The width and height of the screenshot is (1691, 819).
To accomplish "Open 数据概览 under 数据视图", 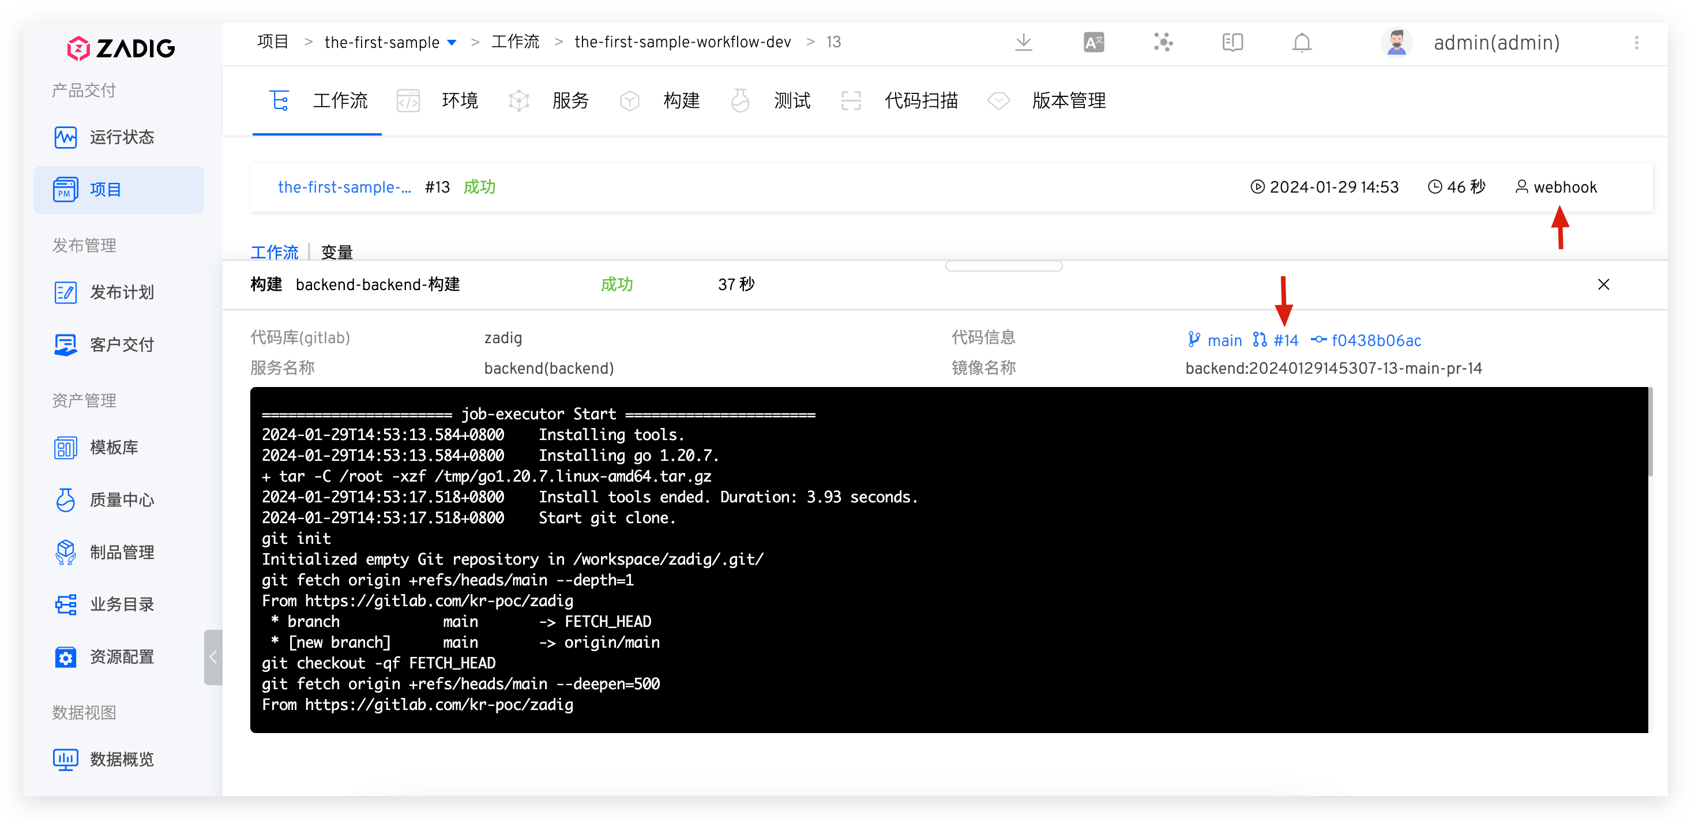I will pyautogui.click(x=123, y=759).
